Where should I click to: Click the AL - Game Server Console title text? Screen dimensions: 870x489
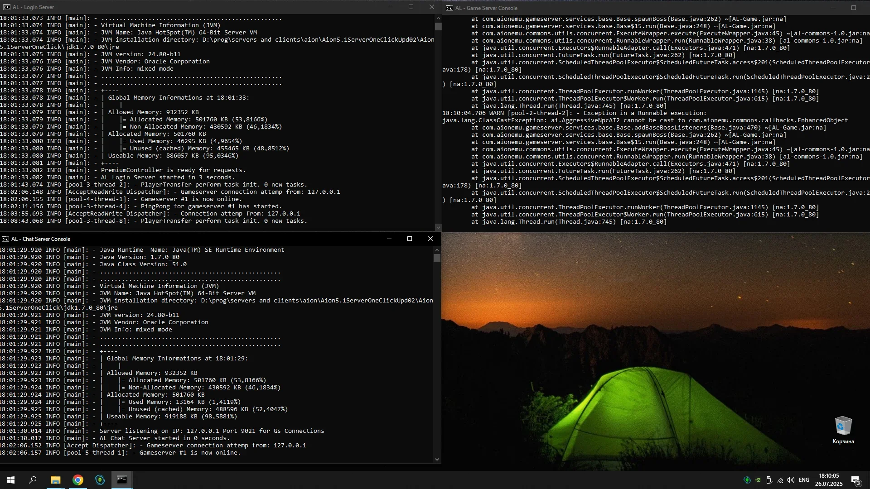(486, 8)
